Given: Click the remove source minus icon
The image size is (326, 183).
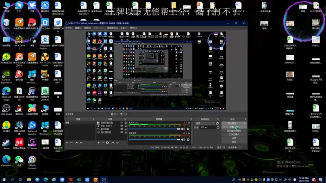Looking at the screenshot, I should tap(103, 143).
